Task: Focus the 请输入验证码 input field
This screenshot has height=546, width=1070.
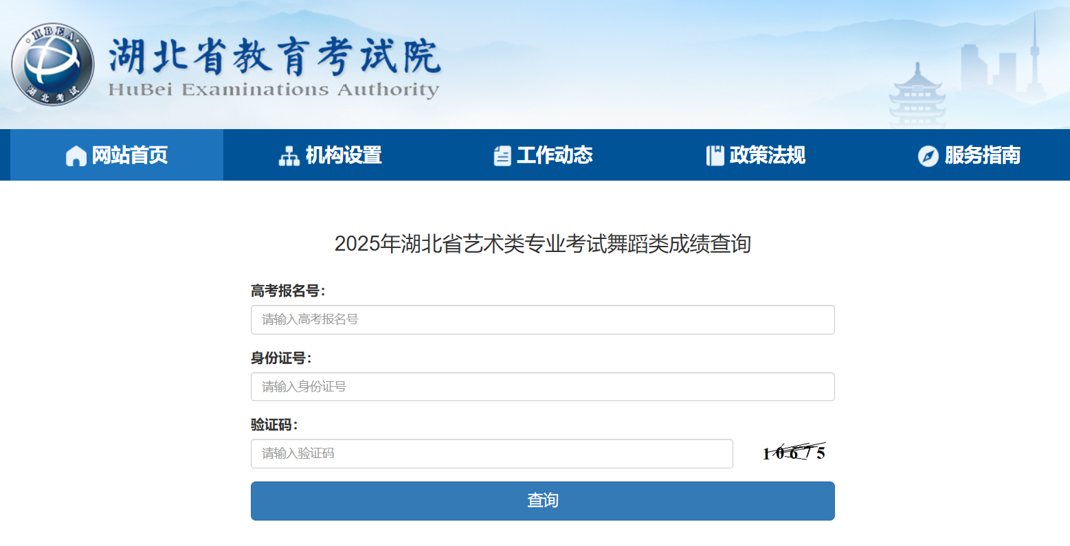Action: [x=491, y=453]
